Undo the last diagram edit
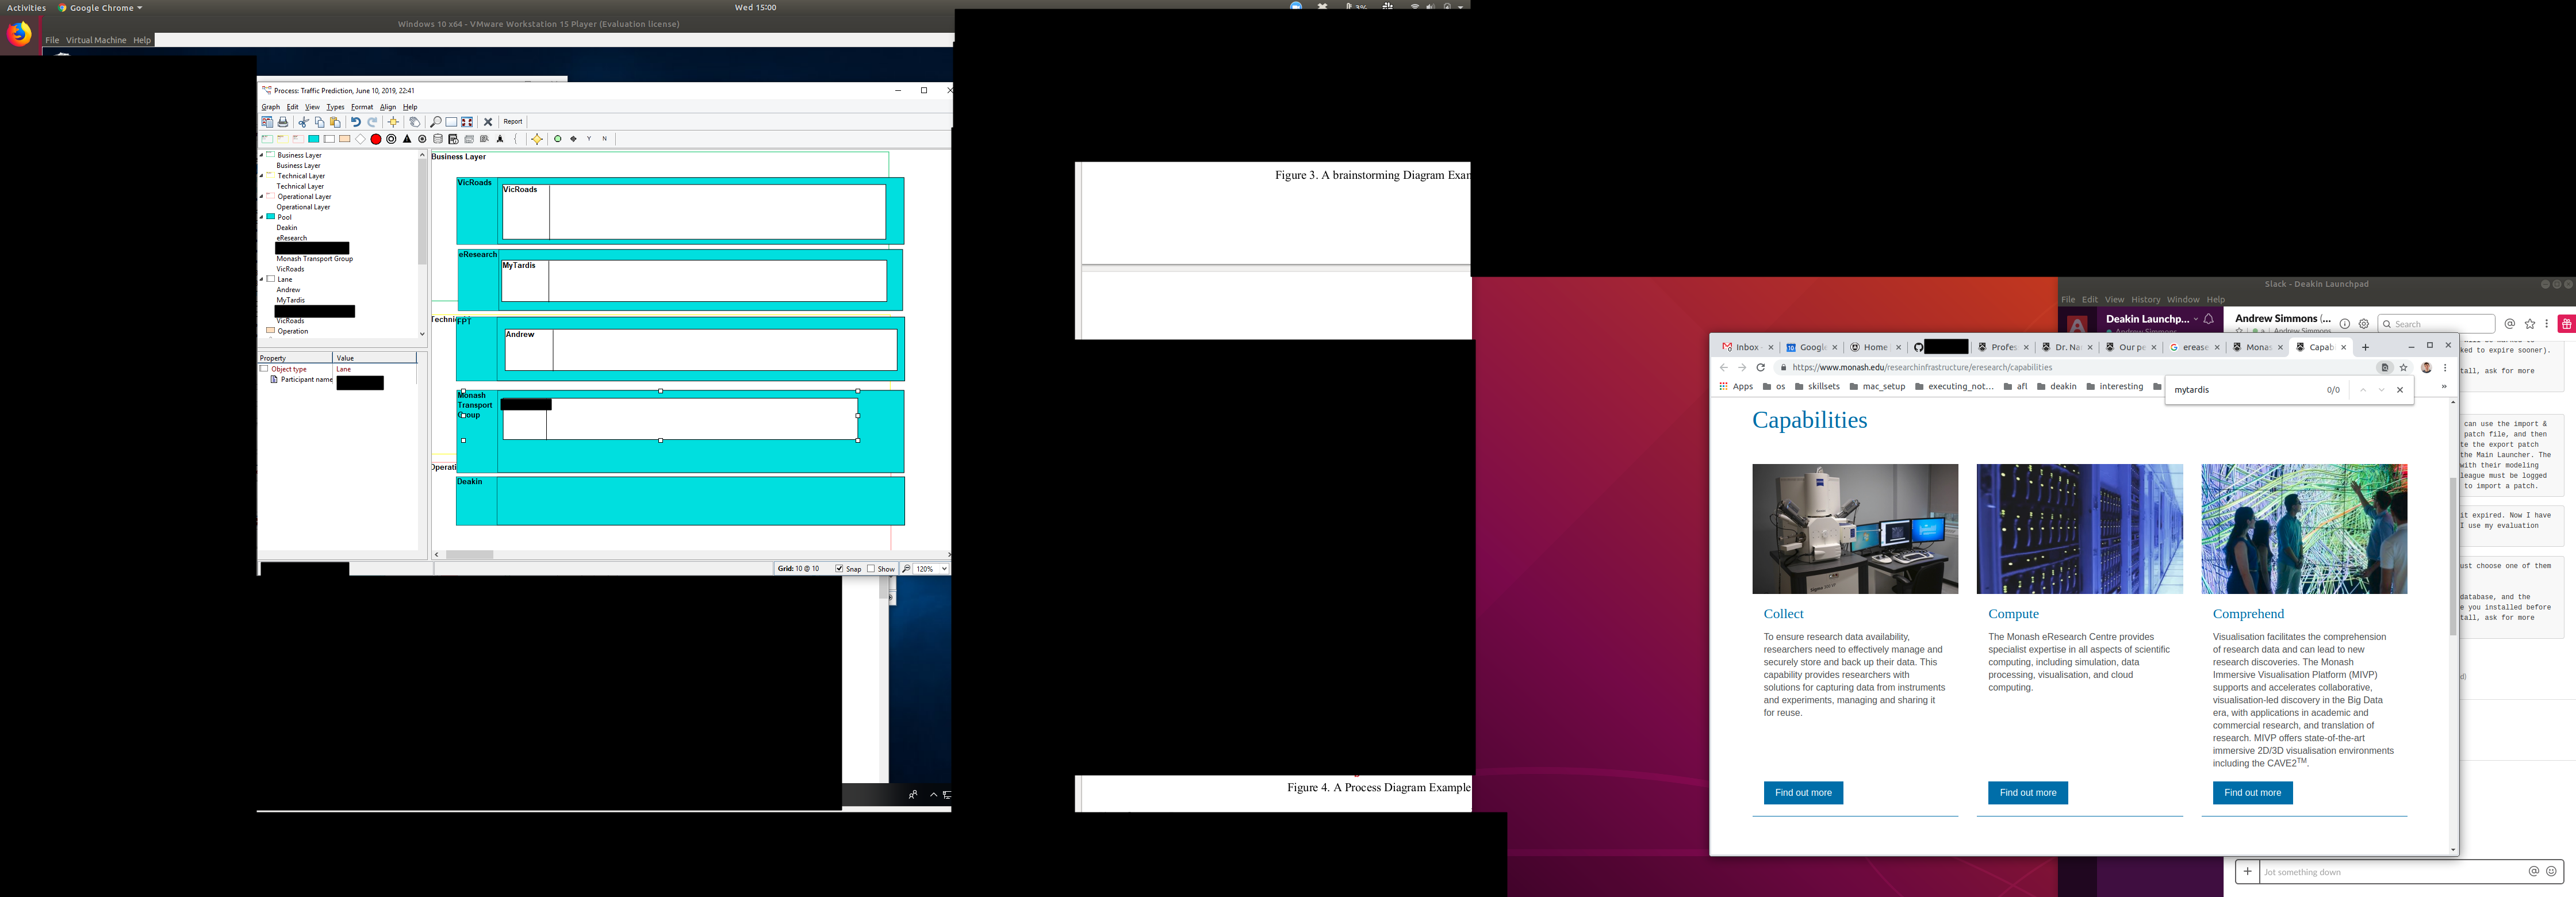Viewport: 2576px width, 897px height. (355, 122)
